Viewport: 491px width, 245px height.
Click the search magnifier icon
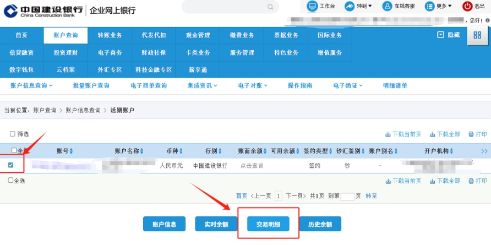tap(270, 7)
